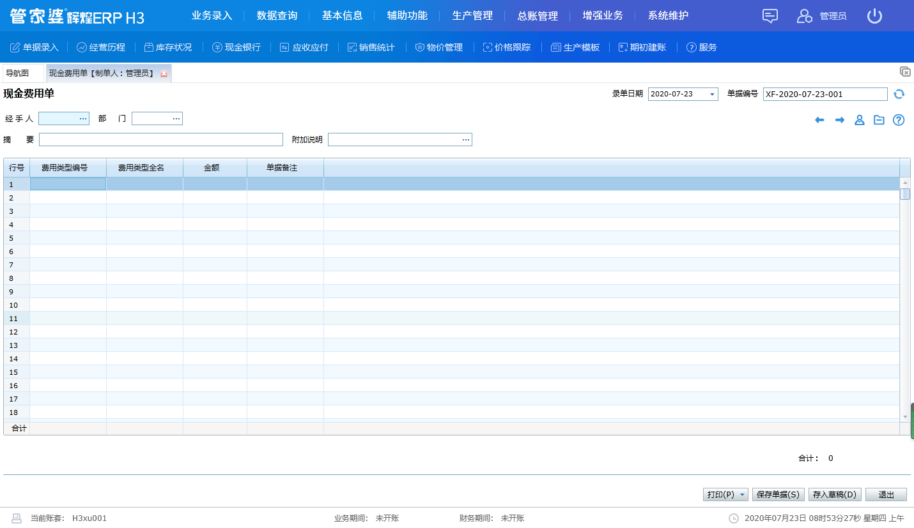Click the administrator user icon
Image resolution: width=914 pixels, height=528 pixels.
click(804, 16)
